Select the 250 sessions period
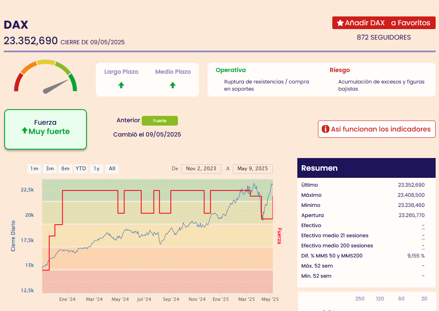 [360, 299]
